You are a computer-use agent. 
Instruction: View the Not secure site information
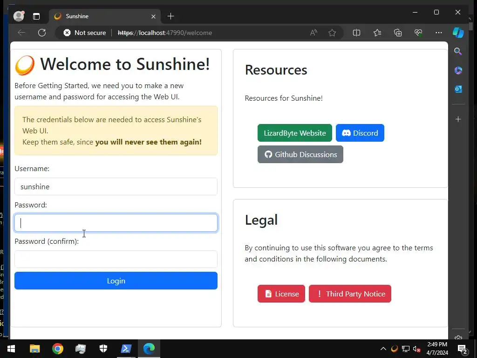coord(85,33)
